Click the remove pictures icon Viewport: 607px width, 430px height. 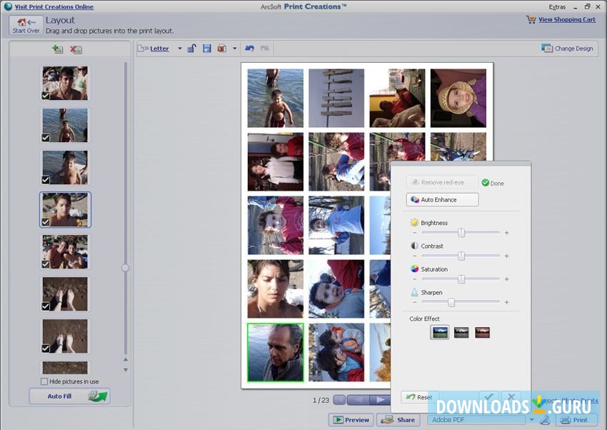(76, 49)
